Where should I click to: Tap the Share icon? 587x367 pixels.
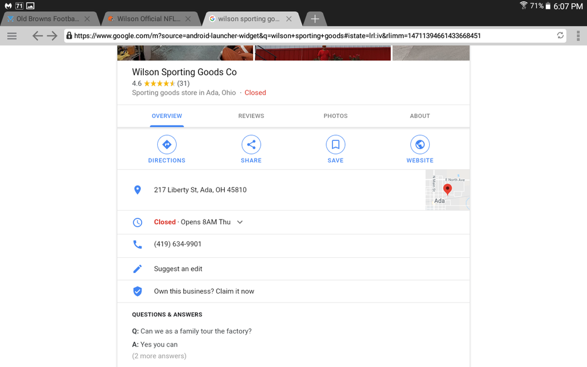(251, 144)
